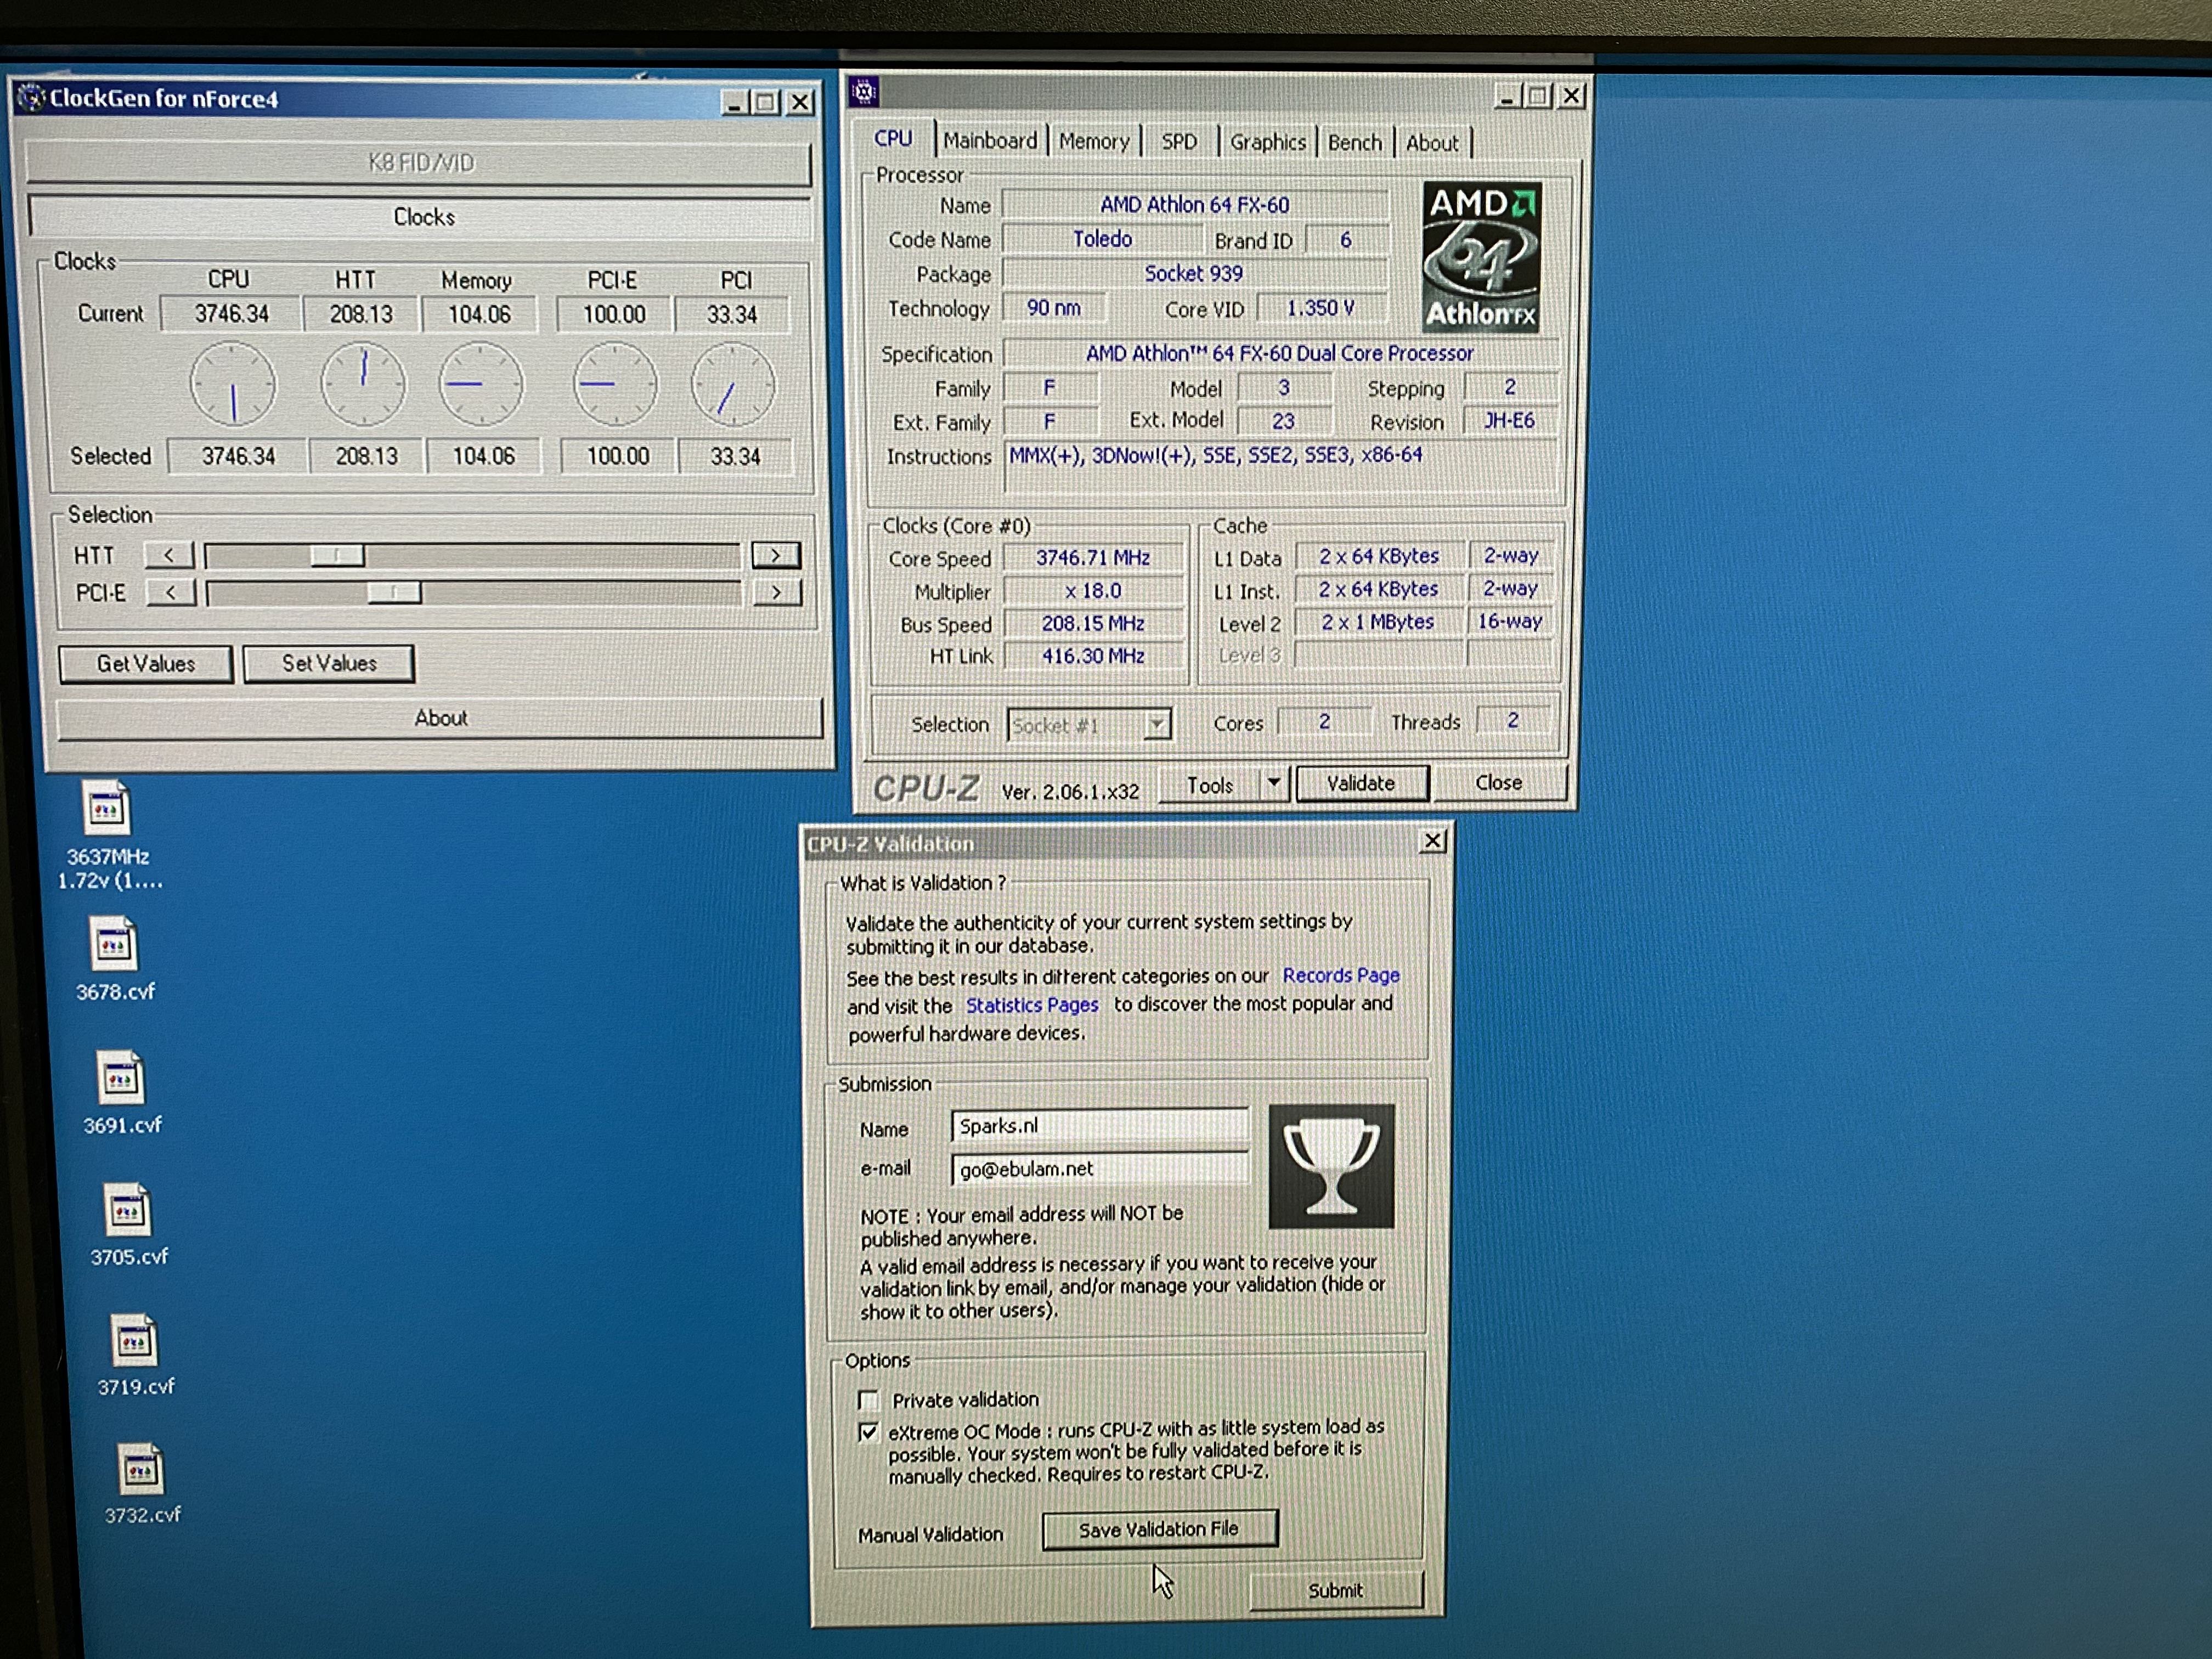Open the Tools dropdown arrow in CPU-Z

coord(1274,784)
